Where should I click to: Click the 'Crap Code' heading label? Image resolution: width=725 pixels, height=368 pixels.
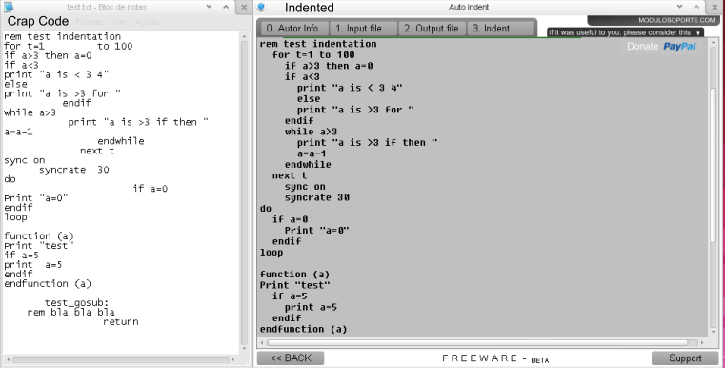tap(38, 21)
